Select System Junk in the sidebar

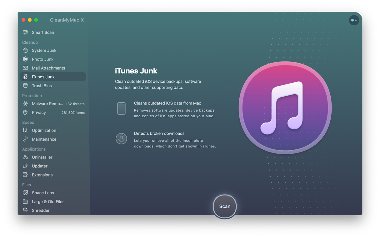53,50
